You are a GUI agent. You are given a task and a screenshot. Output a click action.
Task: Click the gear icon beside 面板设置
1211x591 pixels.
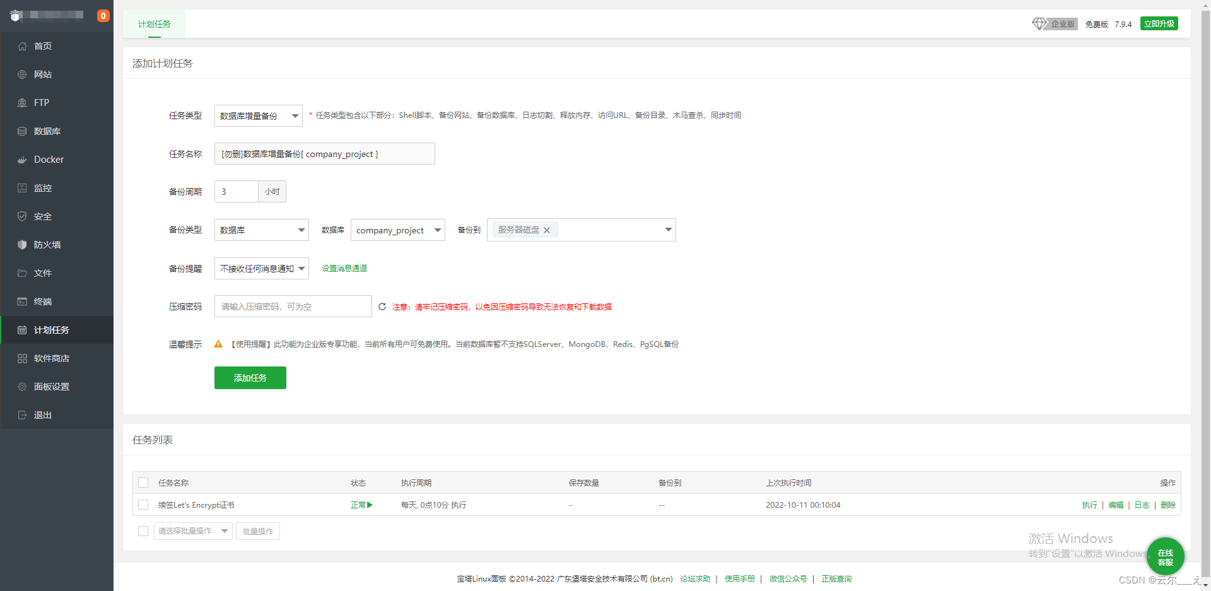(x=22, y=387)
